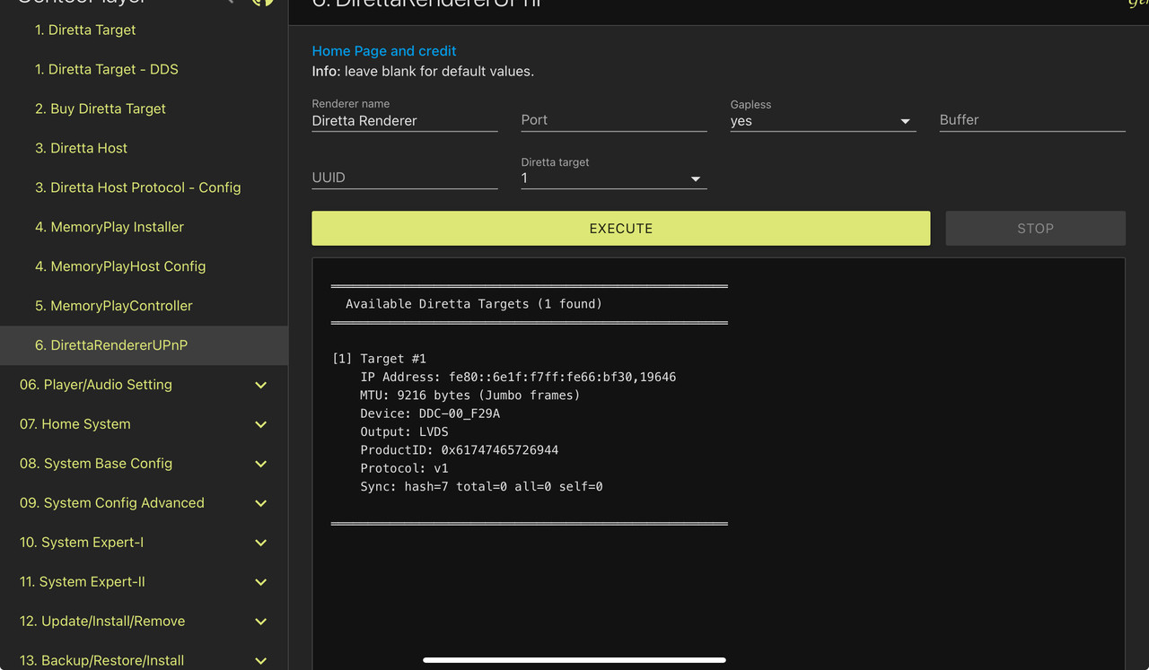The width and height of the screenshot is (1149, 670).
Task: Click the EXECUTE button
Action: [620, 229]
